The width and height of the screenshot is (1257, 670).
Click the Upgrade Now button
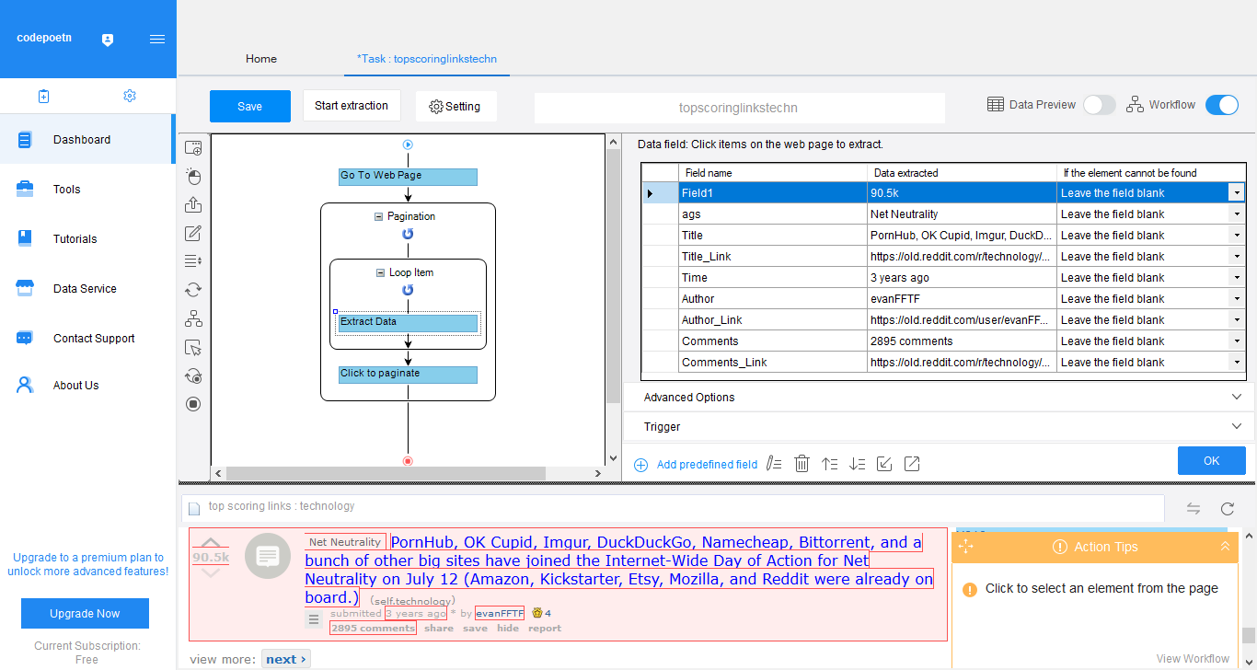click(85, 614)
